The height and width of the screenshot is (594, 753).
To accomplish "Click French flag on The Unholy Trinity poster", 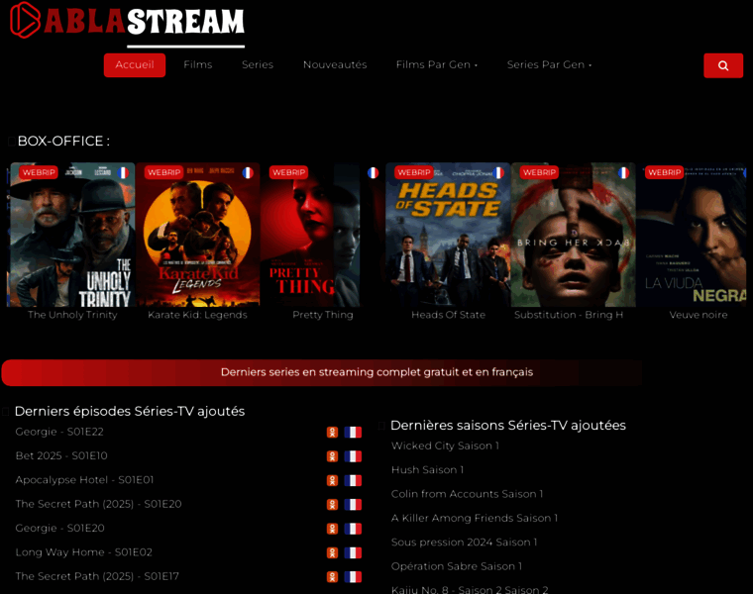I will (123, 172).
